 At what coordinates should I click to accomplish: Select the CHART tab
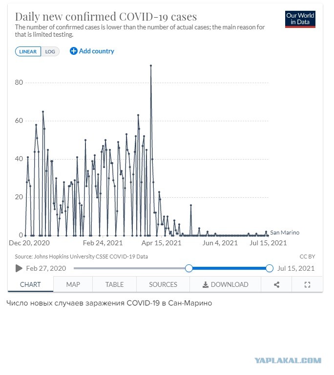pyautogui.click(x=30, y=284)
